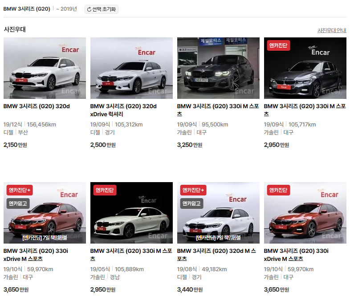
Task: Click the mileage text 49,182km
Action: pyautogui.click(x=214, y=269)
